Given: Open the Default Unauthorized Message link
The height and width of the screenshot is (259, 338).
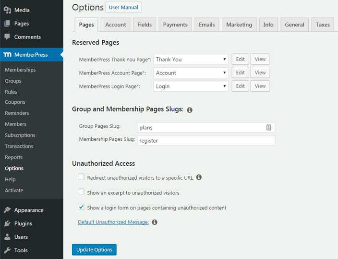Looking at the screenshot, I should pyautogui.click(x=113, y=222).
